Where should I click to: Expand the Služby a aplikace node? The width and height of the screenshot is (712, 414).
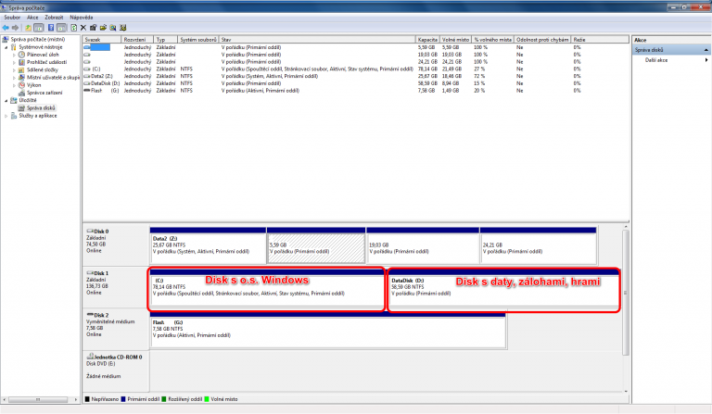click(4, 115)
